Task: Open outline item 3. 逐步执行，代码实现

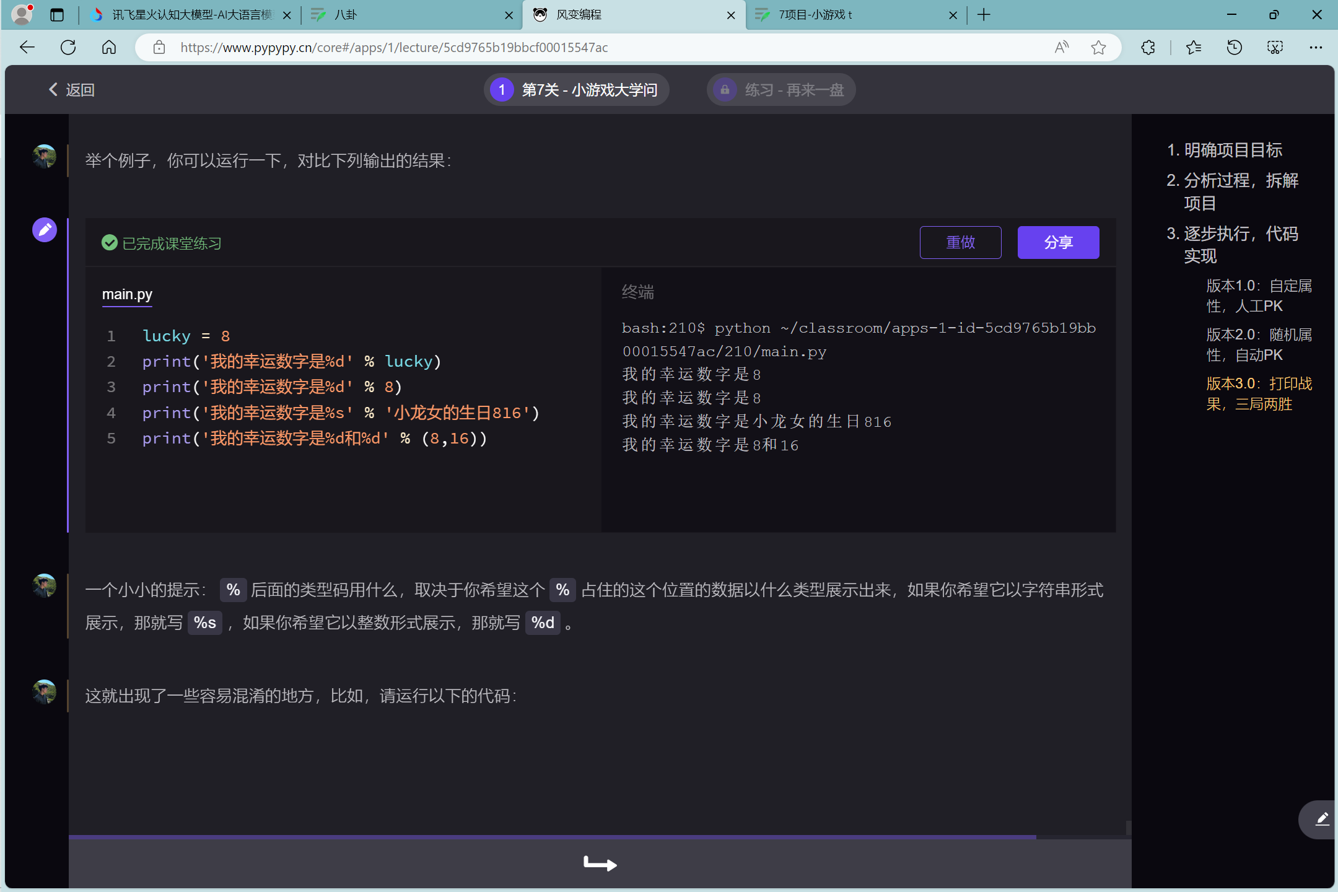Action: 1233,245
